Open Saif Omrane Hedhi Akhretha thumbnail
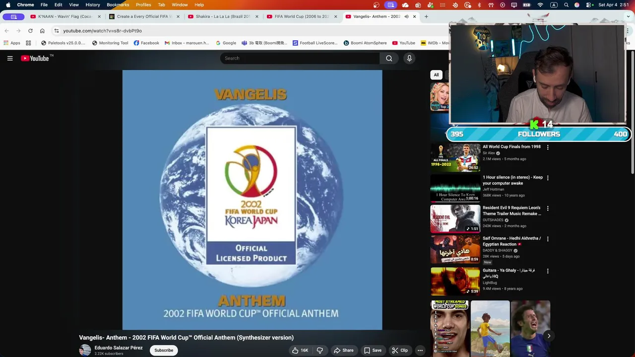 [455, 249]
